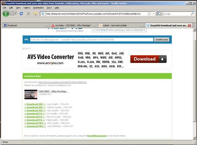Go to the Home page icon
The image size is (197, 145).
36,14
